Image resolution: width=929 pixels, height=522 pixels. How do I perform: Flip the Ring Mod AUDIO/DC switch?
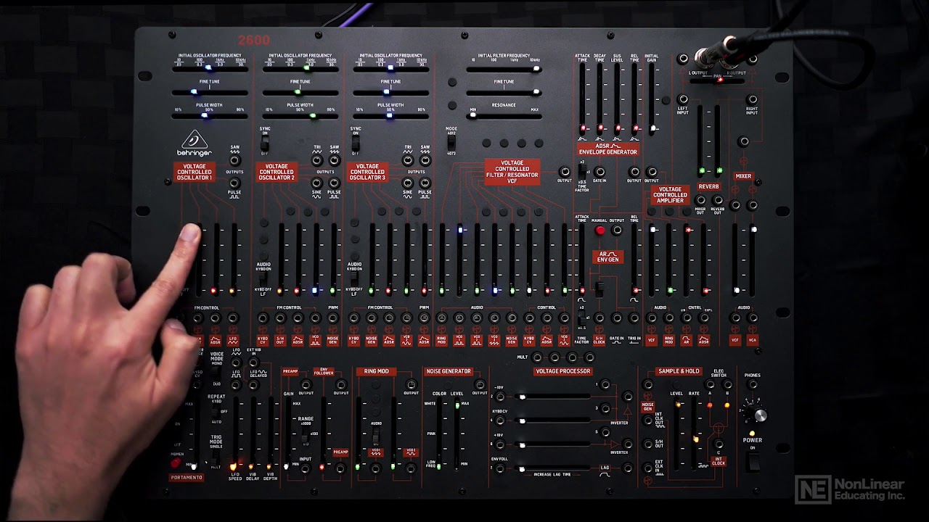pyautogui.click(x=376, y=434)
